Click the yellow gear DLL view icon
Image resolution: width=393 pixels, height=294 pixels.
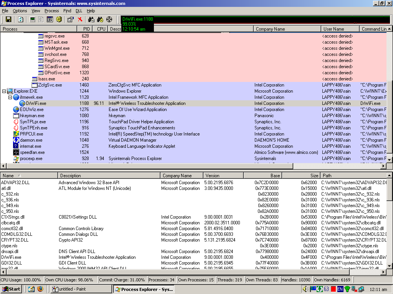[x=59, y=20]
